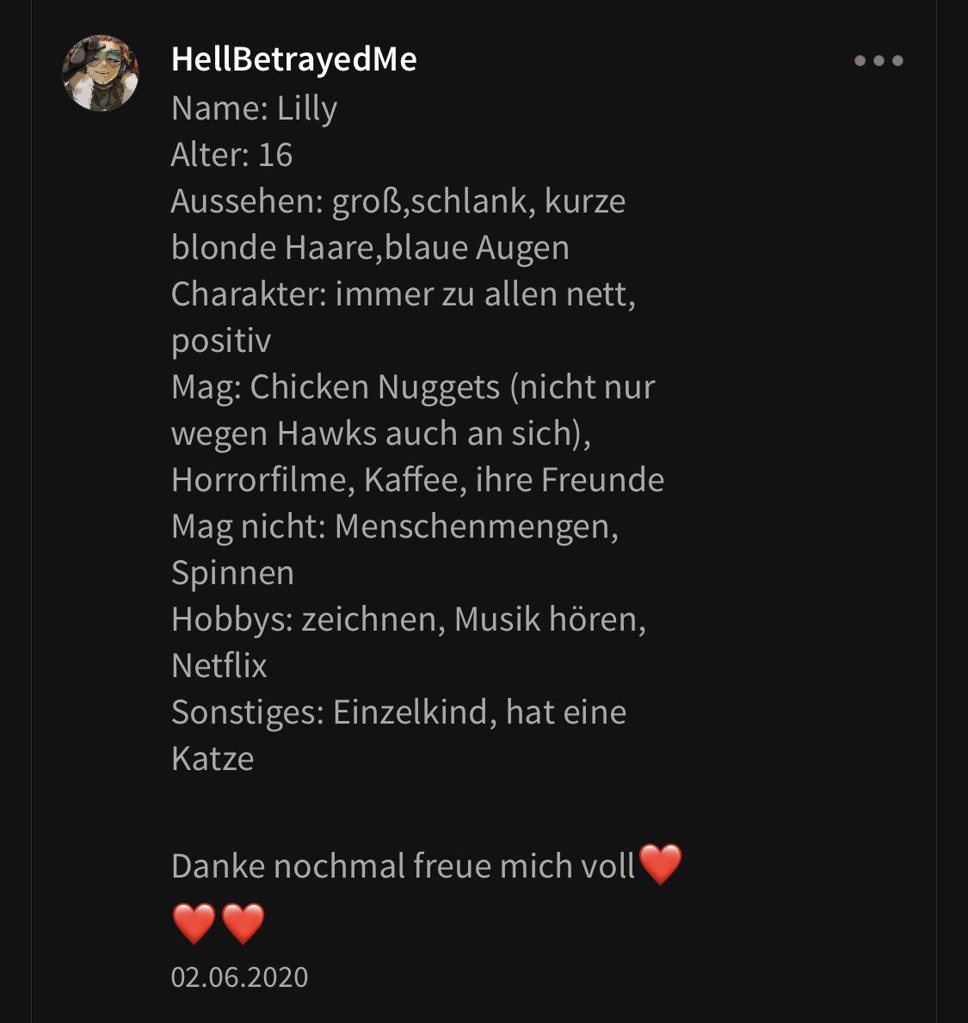
Task: Click the 'Mag nicht: Menschenmengen' line
Action: (395, 527)
